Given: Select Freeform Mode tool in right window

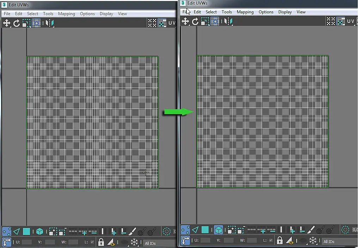Looking at the screenshot, I should point(215,22).
